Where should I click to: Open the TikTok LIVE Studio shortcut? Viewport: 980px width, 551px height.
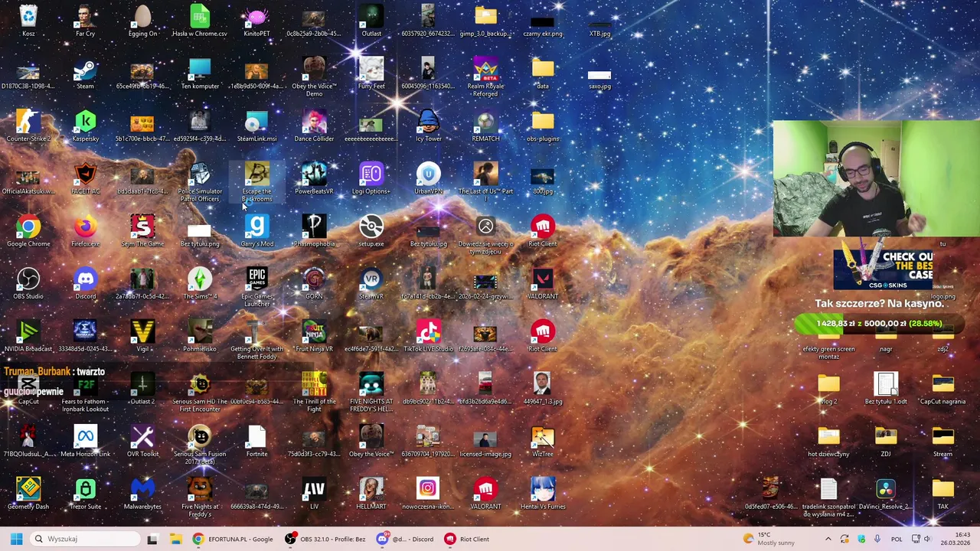(428, 337)
